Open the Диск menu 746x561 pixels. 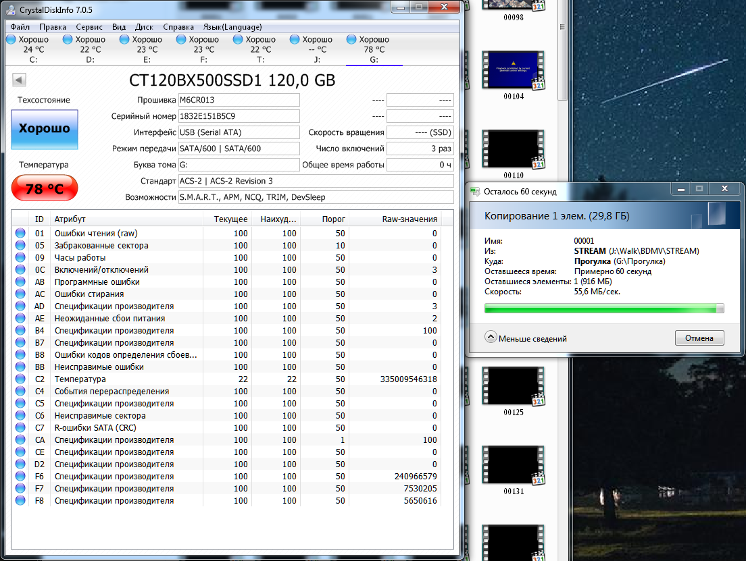point(144,27)
